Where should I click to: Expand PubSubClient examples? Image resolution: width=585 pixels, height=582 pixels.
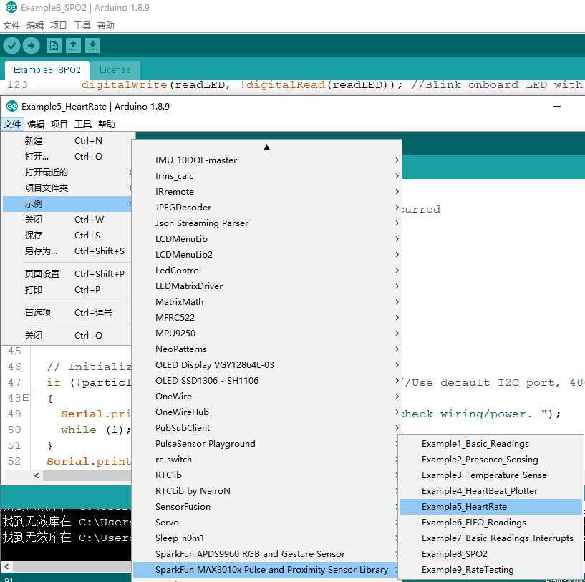tap(267, 428)
